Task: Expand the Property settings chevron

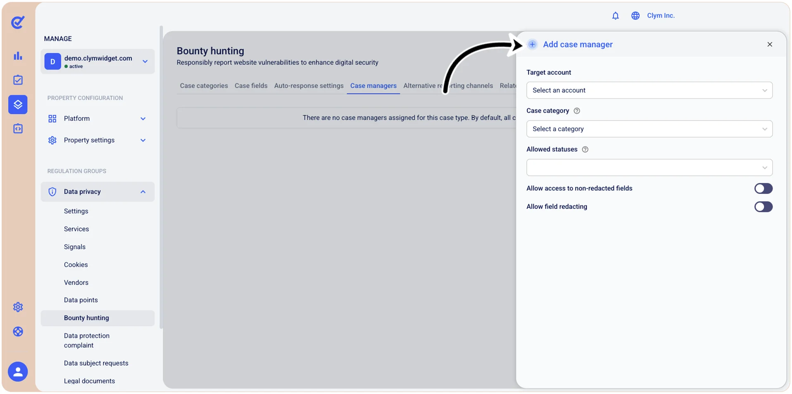Action: 143,140
